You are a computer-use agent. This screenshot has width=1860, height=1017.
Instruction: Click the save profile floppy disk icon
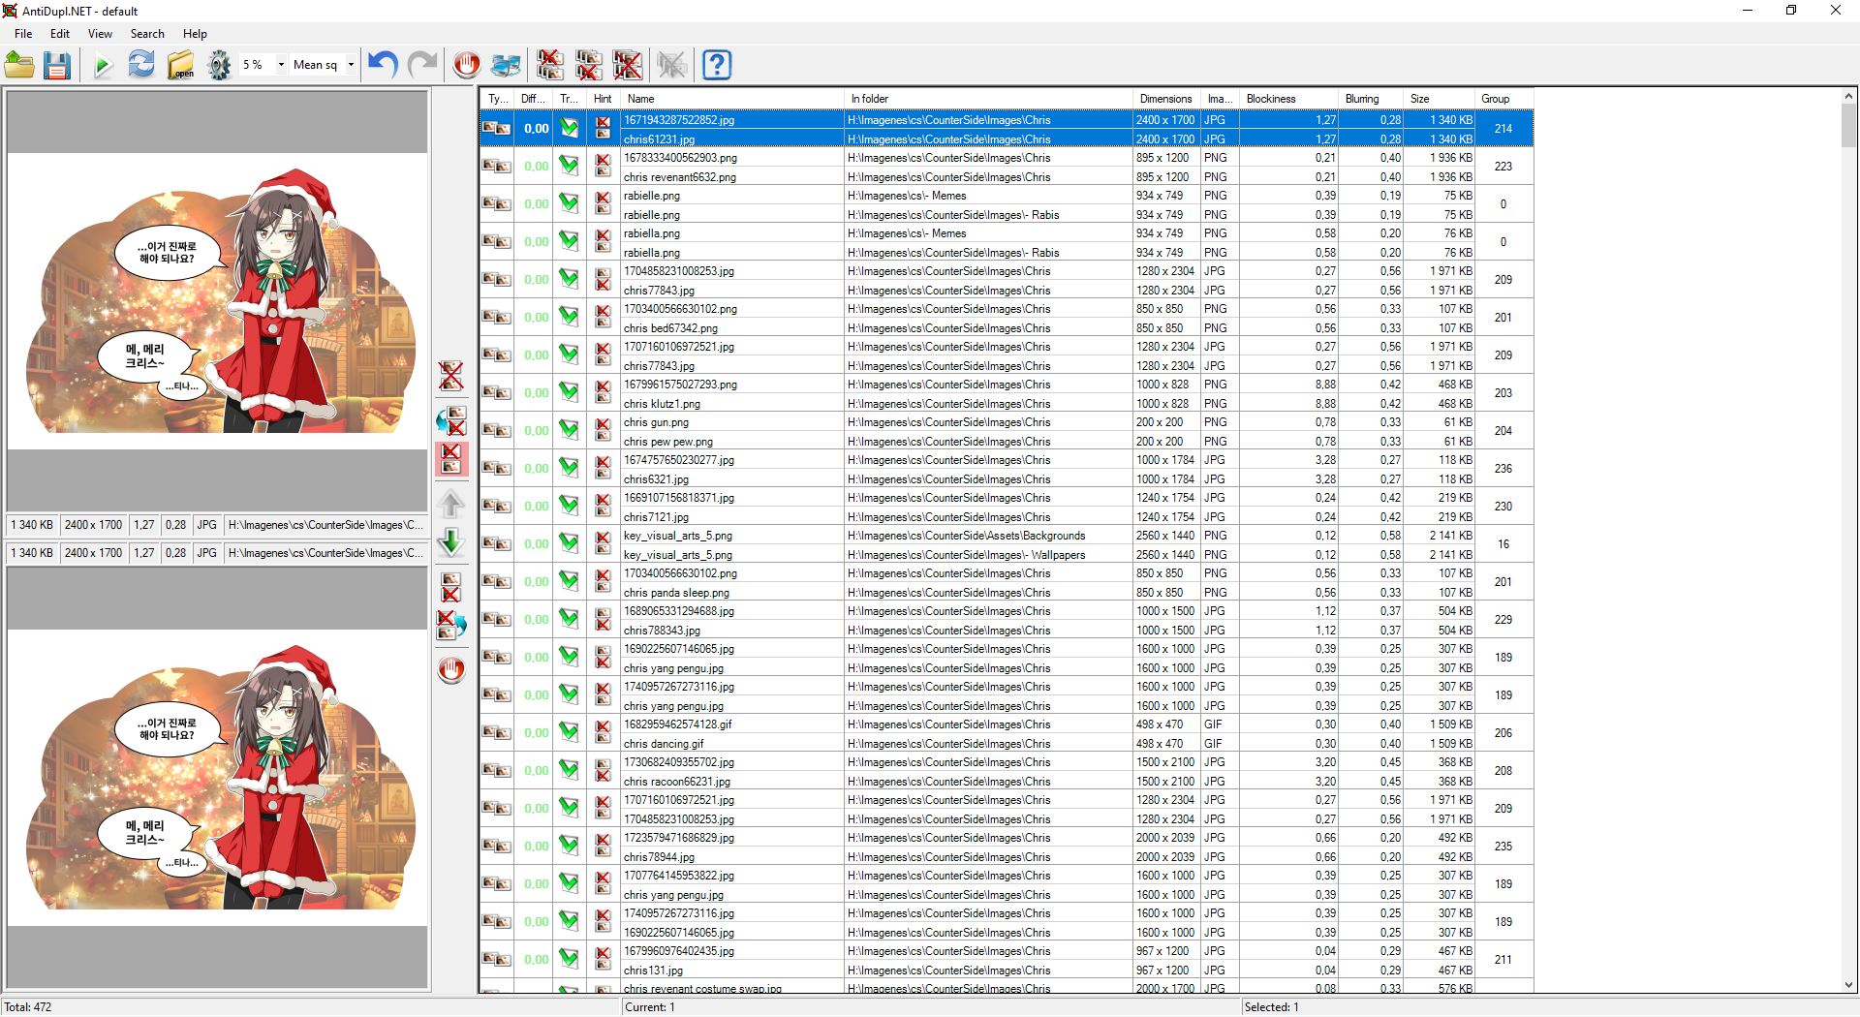[x=57, y=65]
